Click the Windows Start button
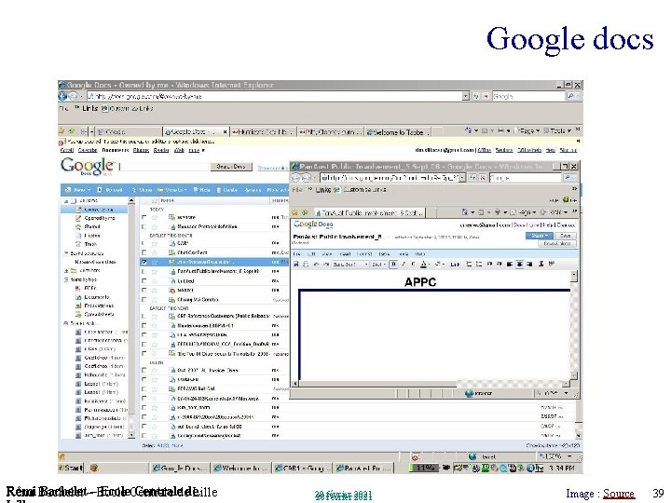The width and height of the screenshot is (671, 503). [x=71, y=468]
